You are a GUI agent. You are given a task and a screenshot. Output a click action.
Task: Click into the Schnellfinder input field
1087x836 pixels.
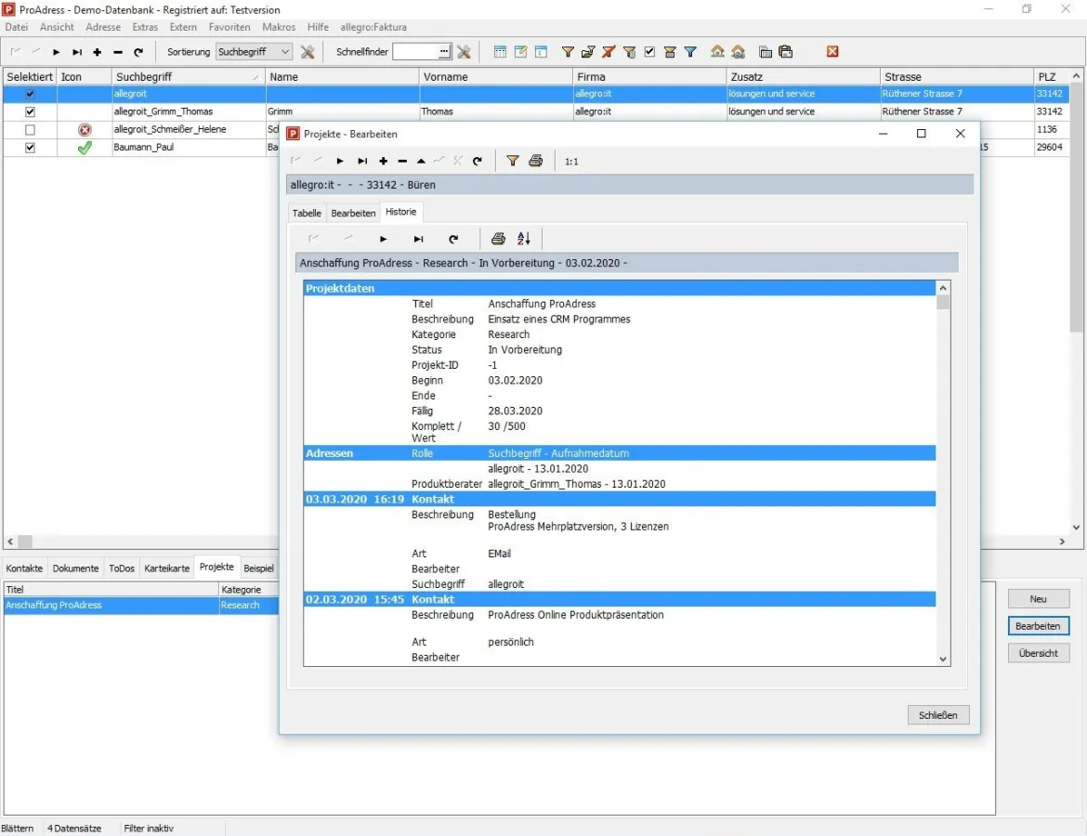415,52
